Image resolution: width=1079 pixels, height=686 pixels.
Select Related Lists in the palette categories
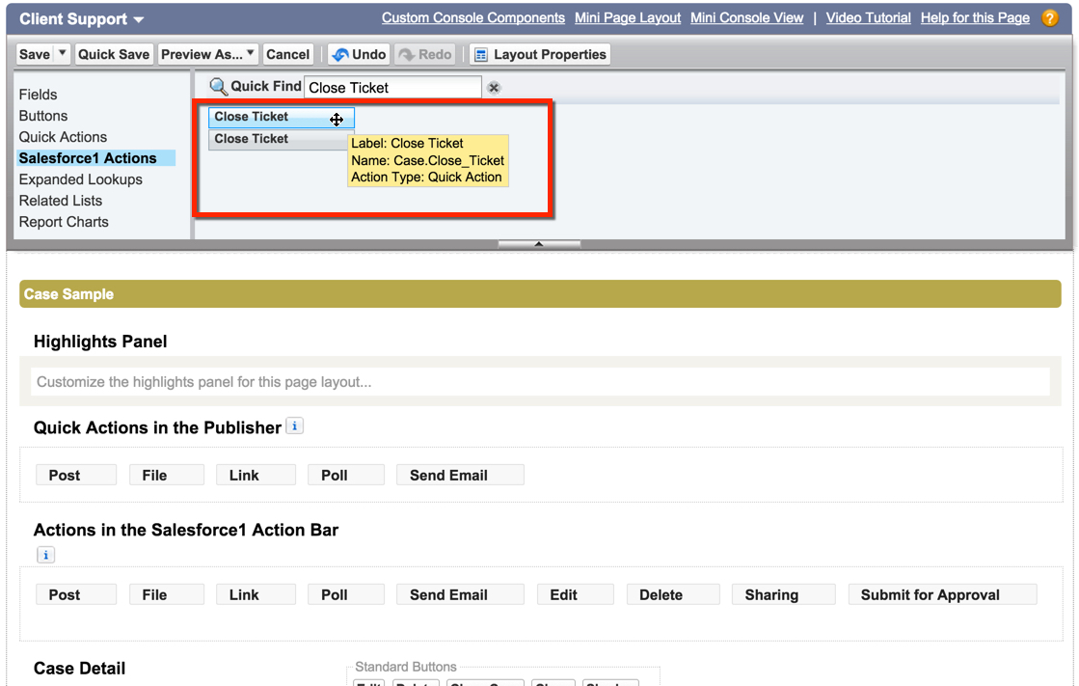61,201
